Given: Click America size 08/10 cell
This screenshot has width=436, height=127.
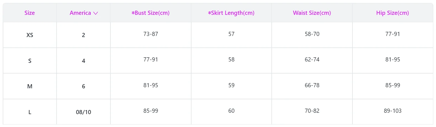Looking at the screenshot, I should point(84,112).
